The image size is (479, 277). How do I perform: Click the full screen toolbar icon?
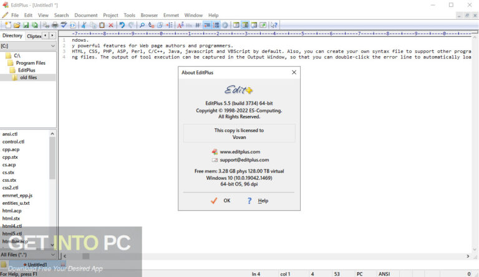click(x=263, y=25)
